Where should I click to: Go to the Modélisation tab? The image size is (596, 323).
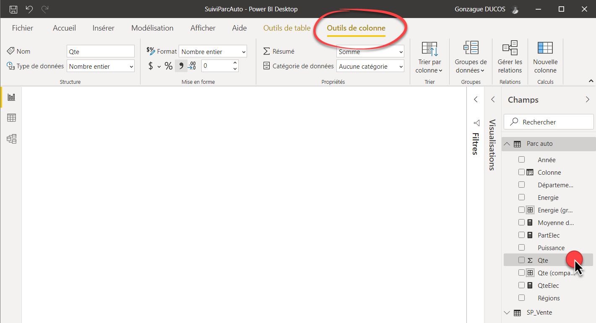(152, 28)
